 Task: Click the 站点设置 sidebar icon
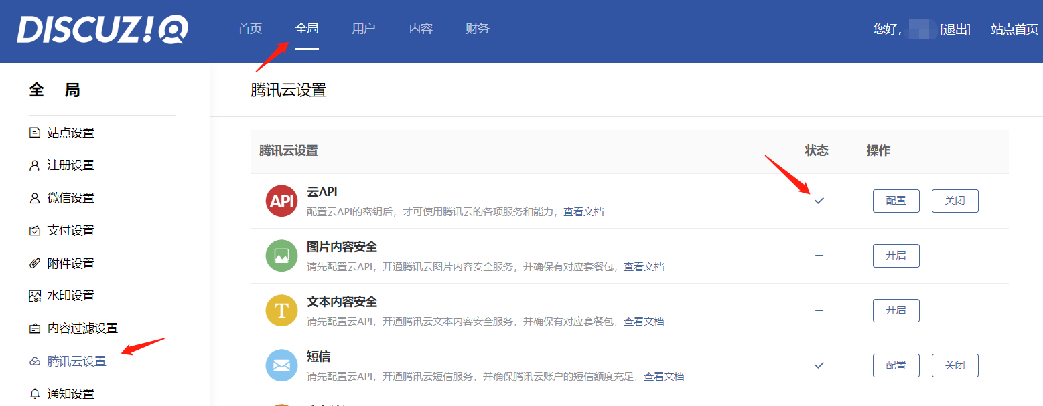click(x=35, y=132)
